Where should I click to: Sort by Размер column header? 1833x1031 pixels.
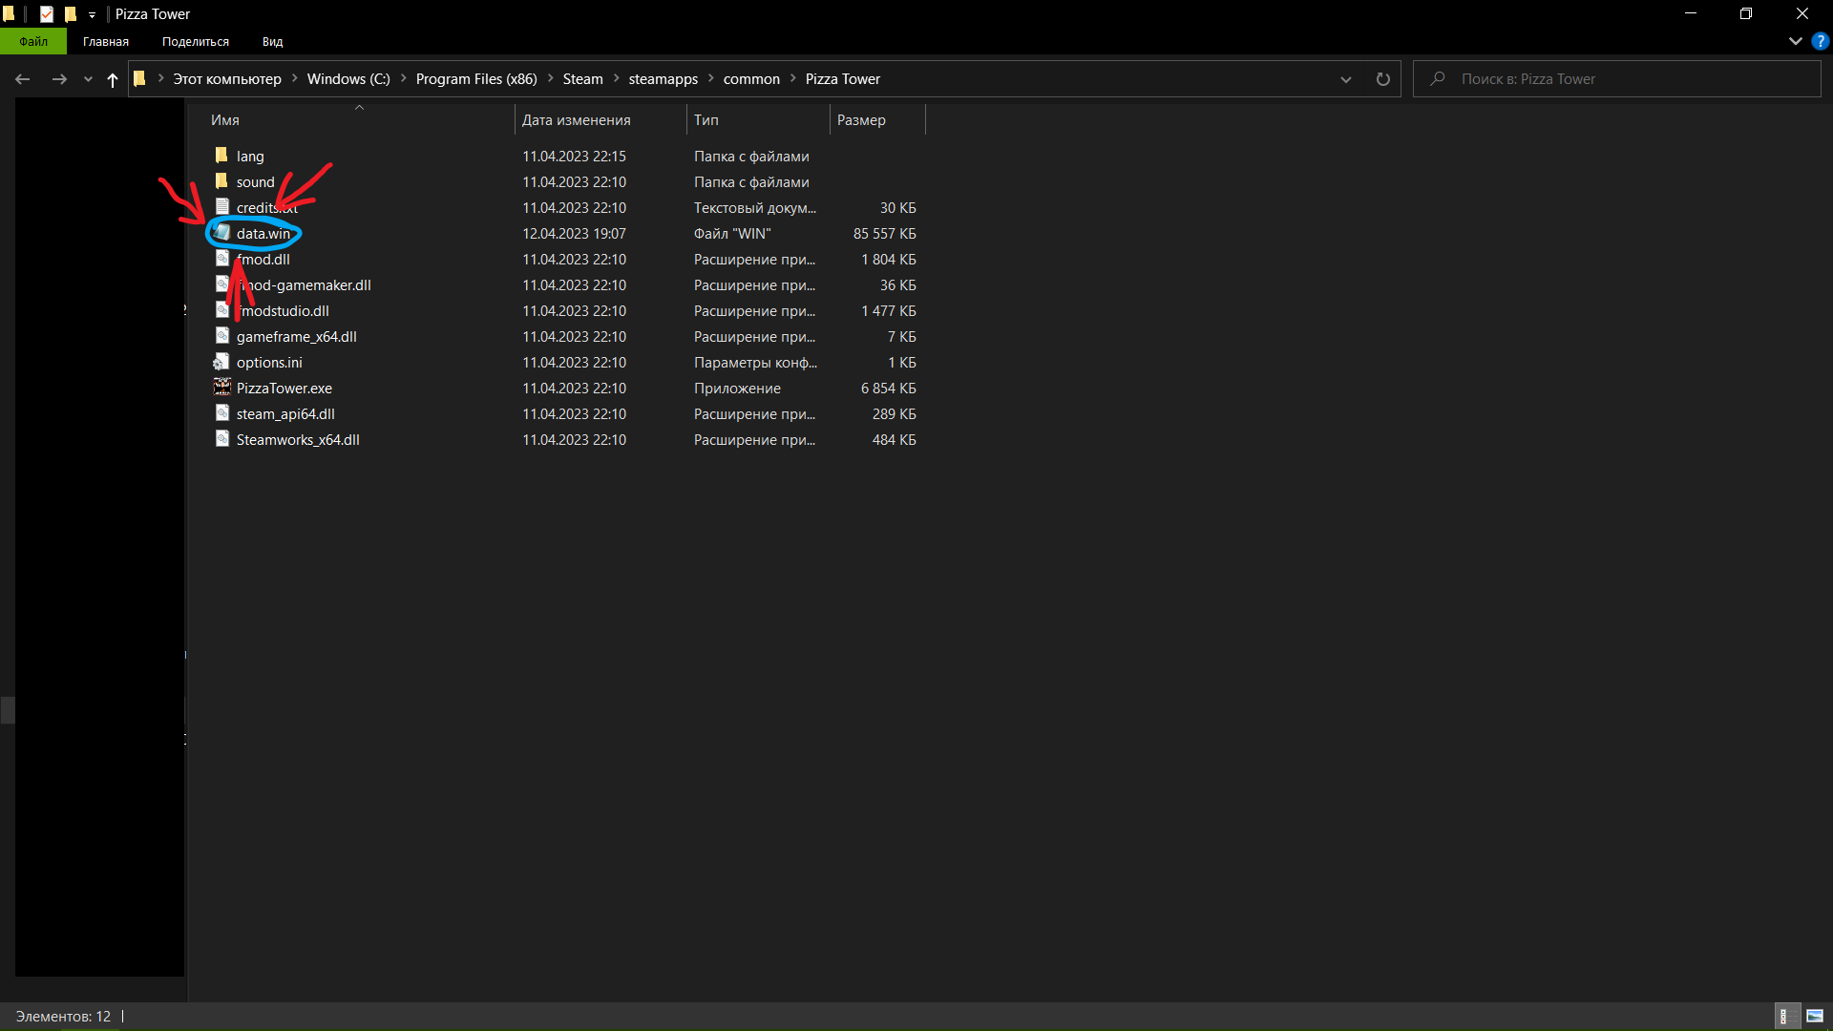[x=861, y=120]
